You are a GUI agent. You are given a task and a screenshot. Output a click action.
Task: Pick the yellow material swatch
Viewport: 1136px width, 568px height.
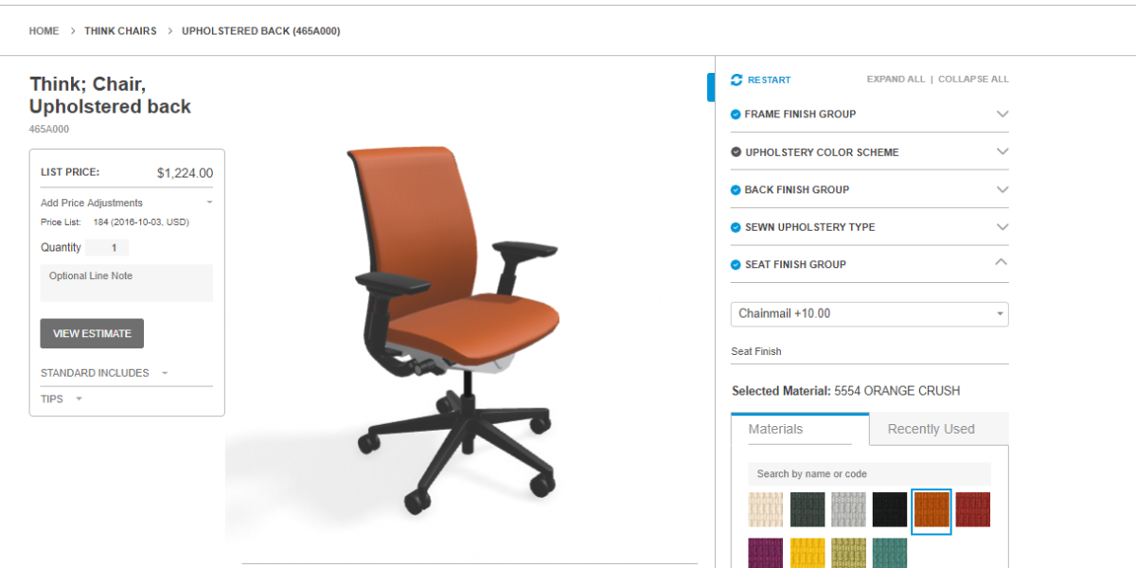[808, 553]
